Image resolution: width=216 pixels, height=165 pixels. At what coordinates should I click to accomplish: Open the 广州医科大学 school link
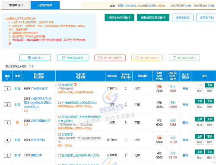pyautogui.click(x=39, y=88)
